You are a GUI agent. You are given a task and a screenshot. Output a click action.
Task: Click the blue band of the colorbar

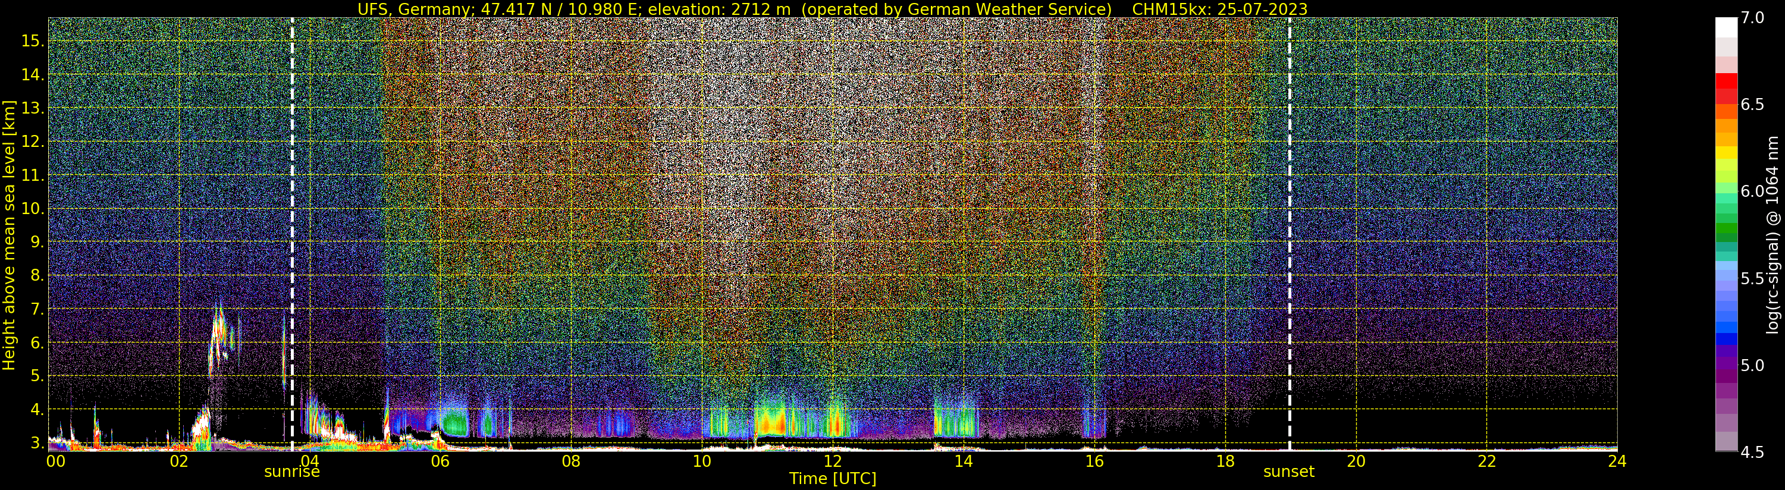(1726, 327)
